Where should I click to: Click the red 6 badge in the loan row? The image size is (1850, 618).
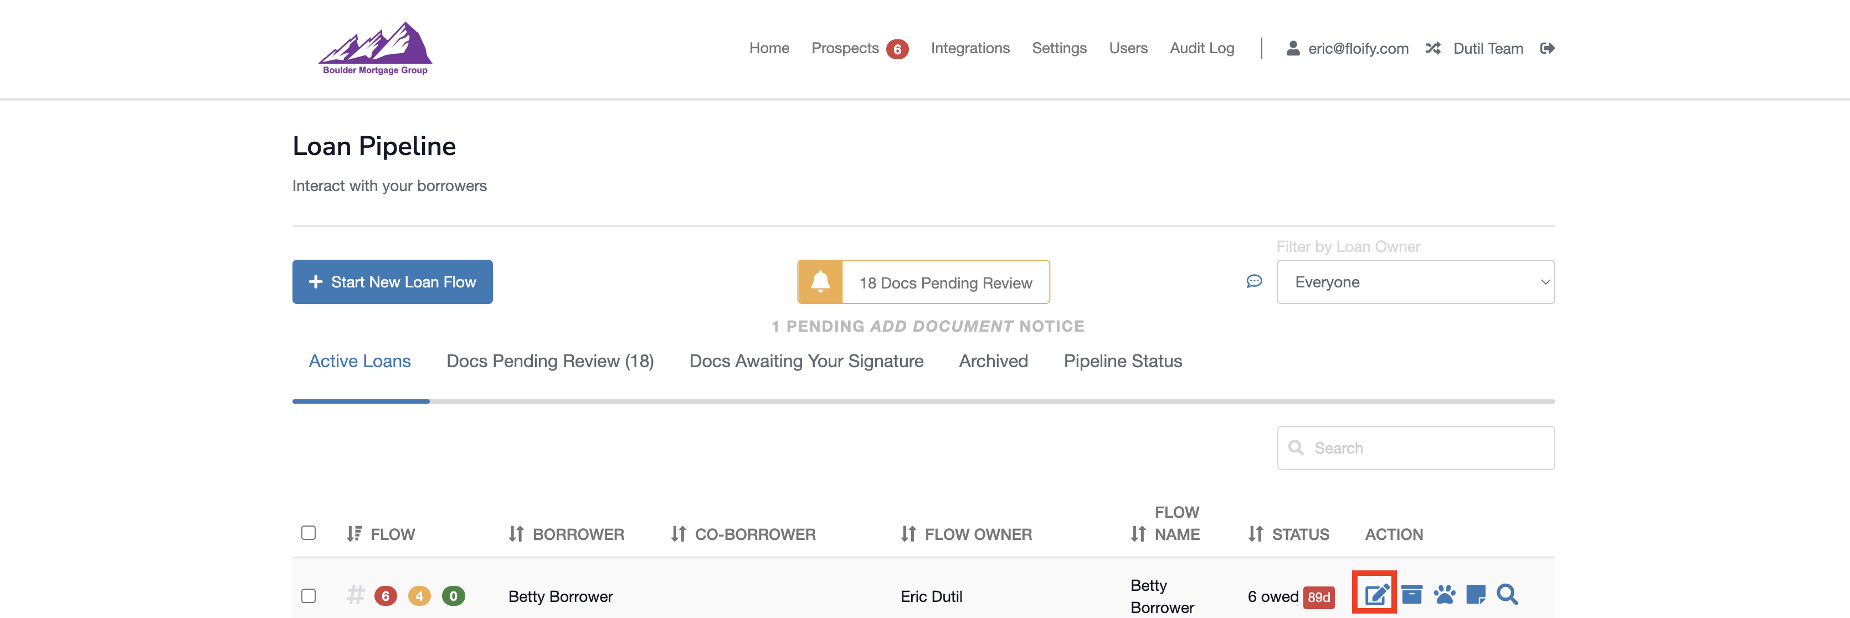coord(386,596)
